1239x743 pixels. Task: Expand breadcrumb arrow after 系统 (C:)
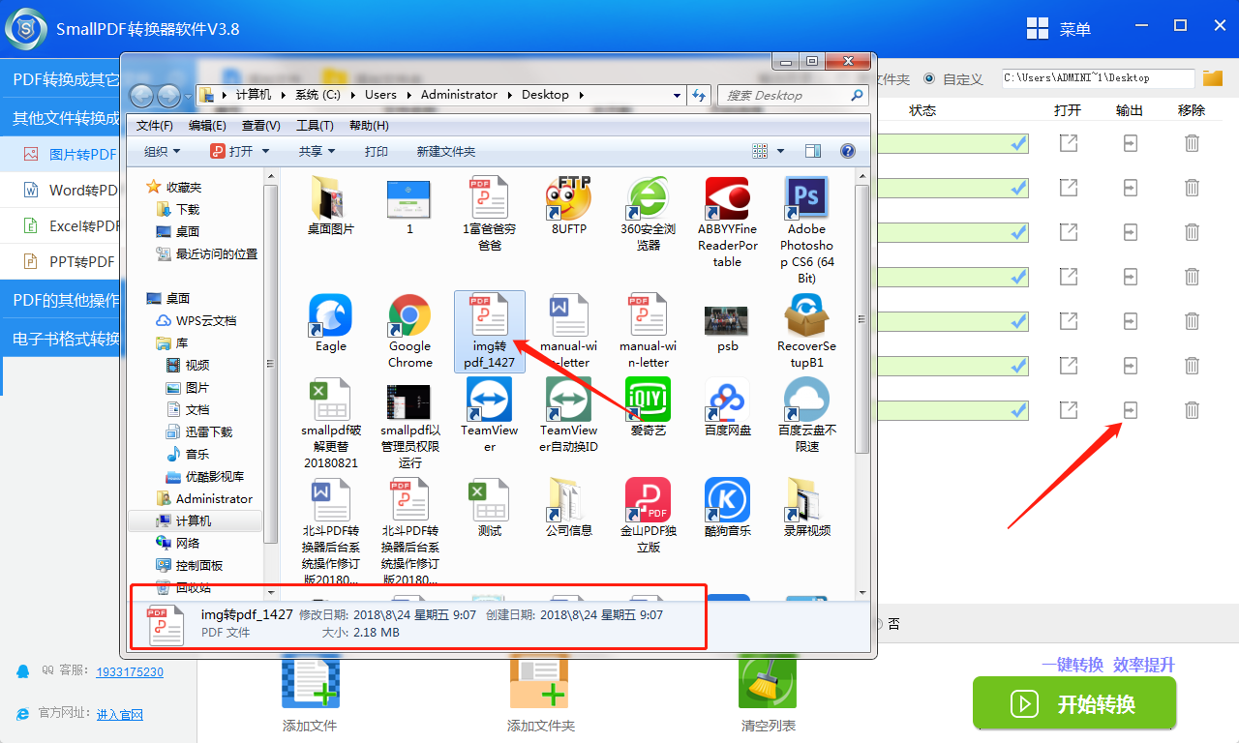point(352,95)
